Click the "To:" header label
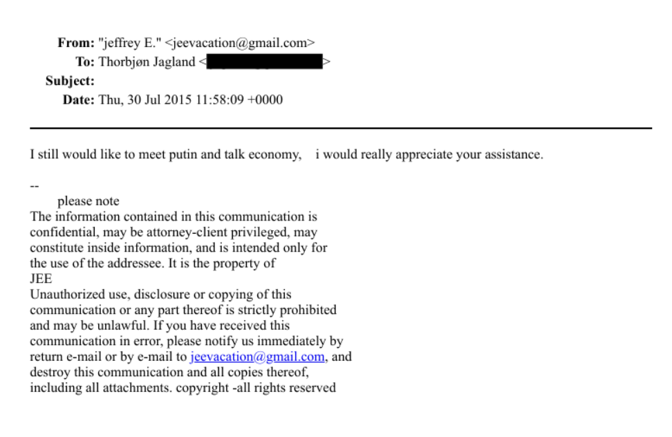 click(86, 62)
